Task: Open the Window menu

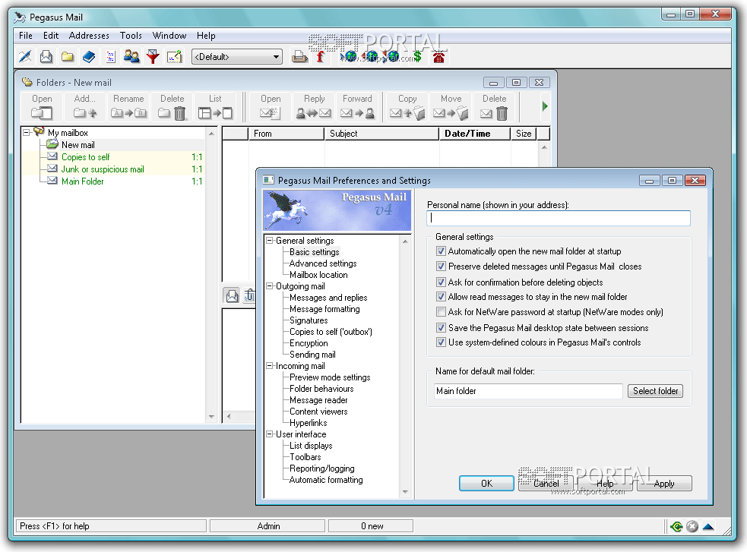Action: pos(169,36)
